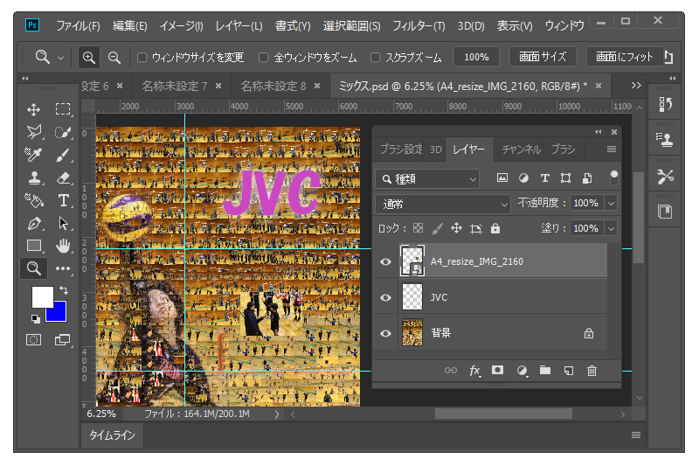Select the Zoom tool in the toolbox
The image size is (699, 466).
(x=34, y=268)
